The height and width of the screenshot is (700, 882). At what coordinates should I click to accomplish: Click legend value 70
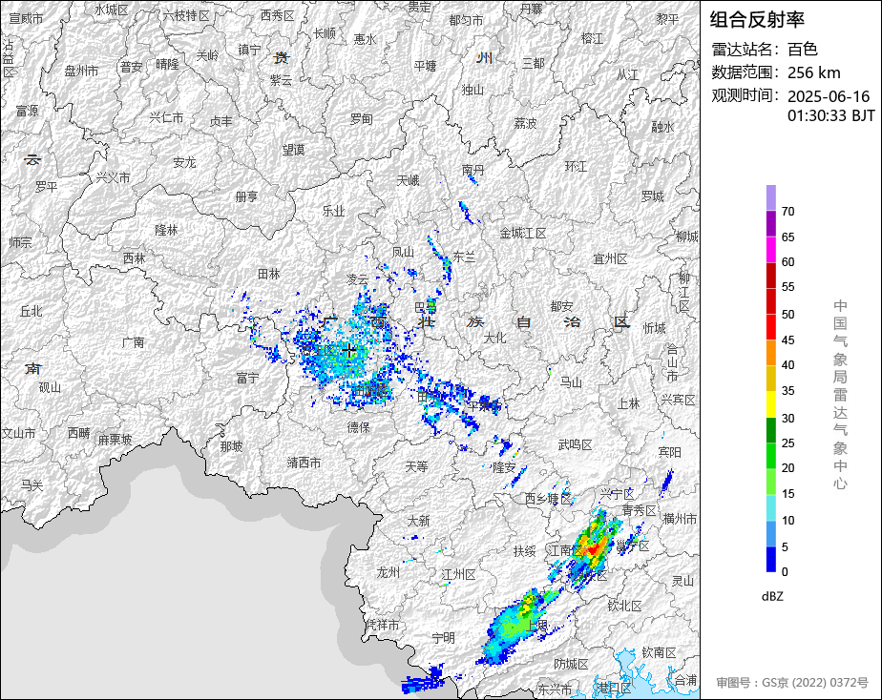coord(787,211)
